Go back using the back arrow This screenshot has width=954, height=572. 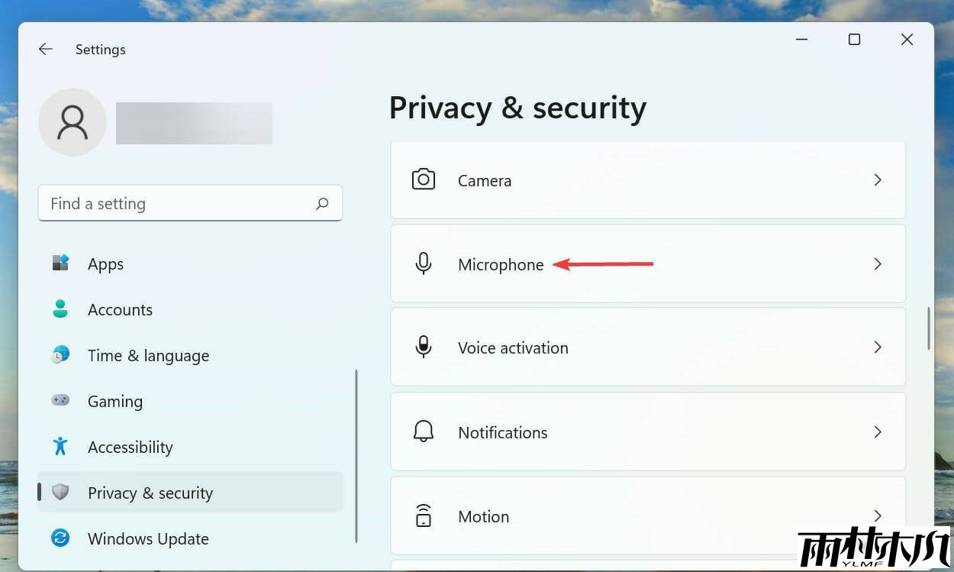(46, 50)
